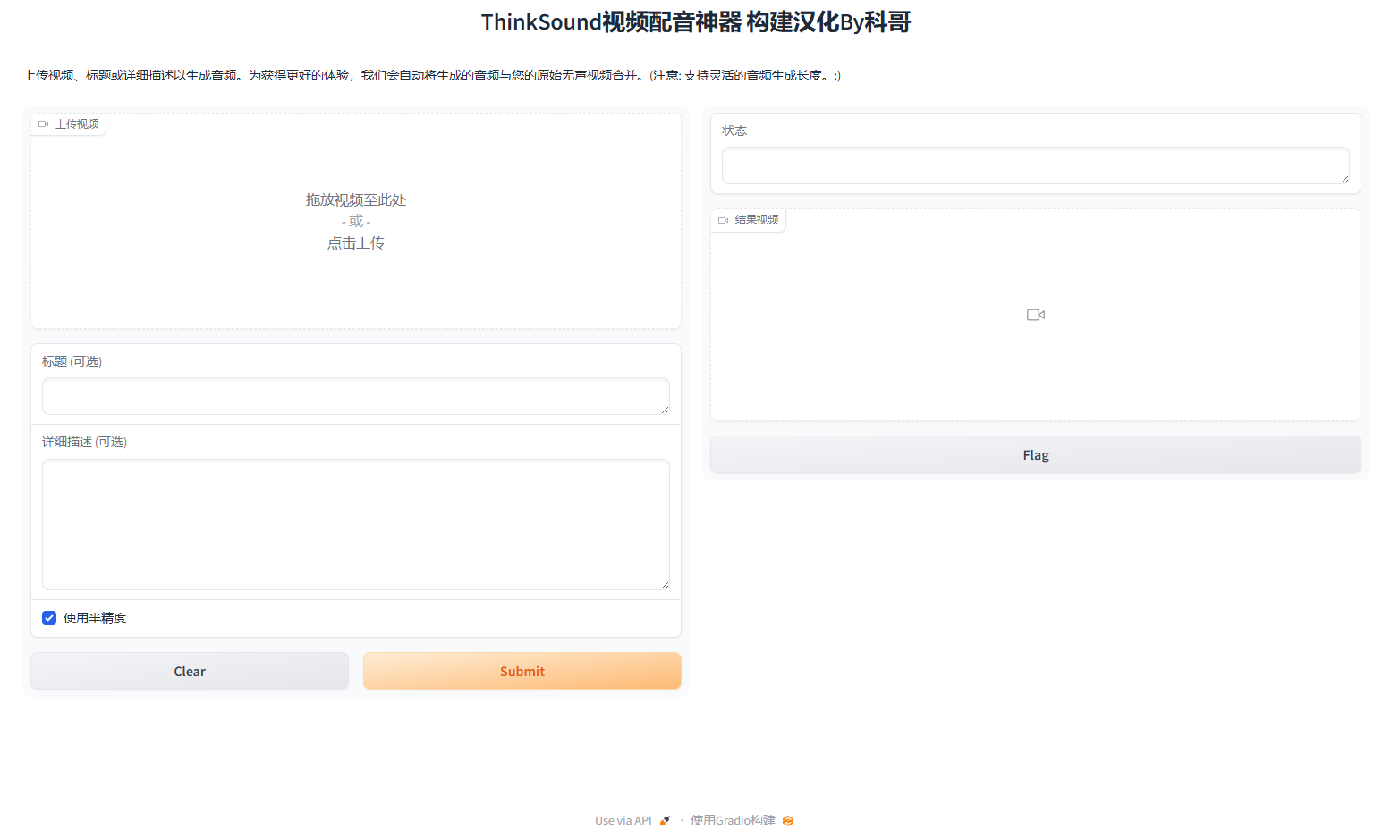Click the video camera icon in 结果视频 panel
Screen dimensions: 1391x838
point(1036,315)
